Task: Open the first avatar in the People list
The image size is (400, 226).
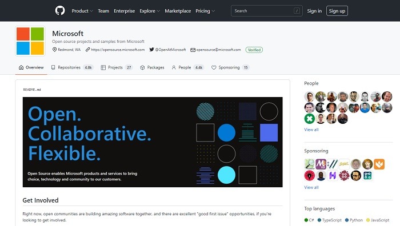Action: click(309, 96)
